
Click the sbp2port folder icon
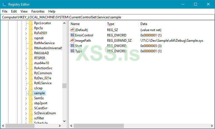click(31, 103)
